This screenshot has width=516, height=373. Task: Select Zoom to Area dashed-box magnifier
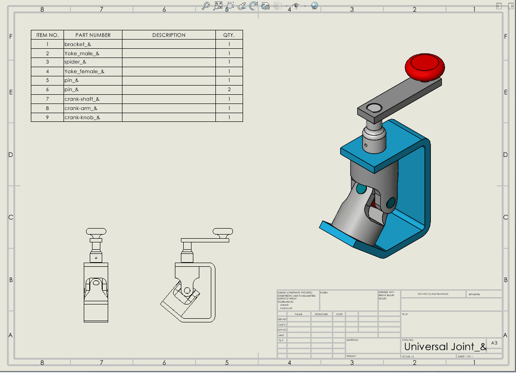(230, 6)
